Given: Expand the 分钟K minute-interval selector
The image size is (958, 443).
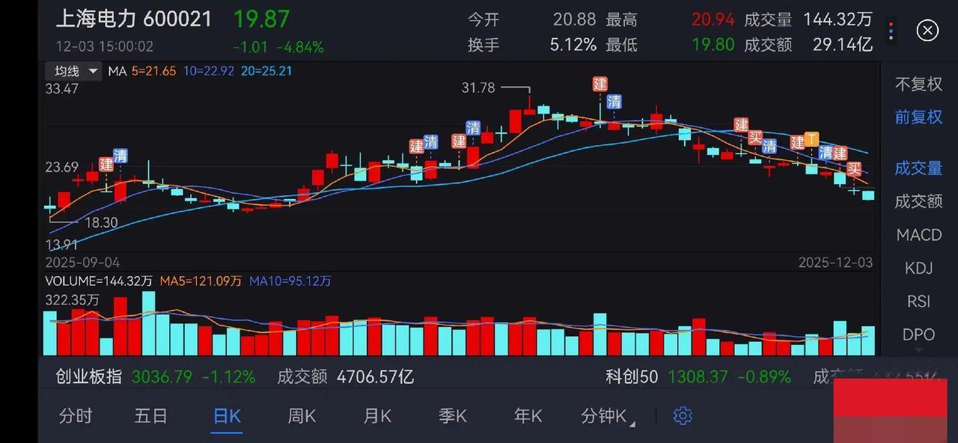Looking at the screenshot, I should (605, 416).
